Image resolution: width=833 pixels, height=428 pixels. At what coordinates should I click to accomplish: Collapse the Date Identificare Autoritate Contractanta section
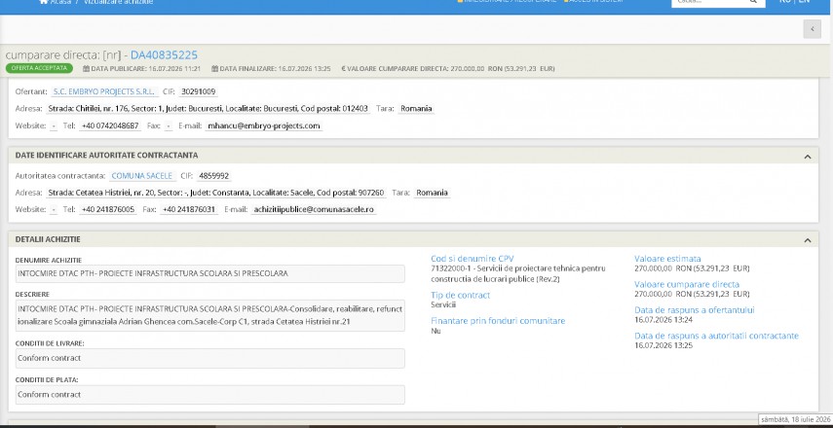808,157
